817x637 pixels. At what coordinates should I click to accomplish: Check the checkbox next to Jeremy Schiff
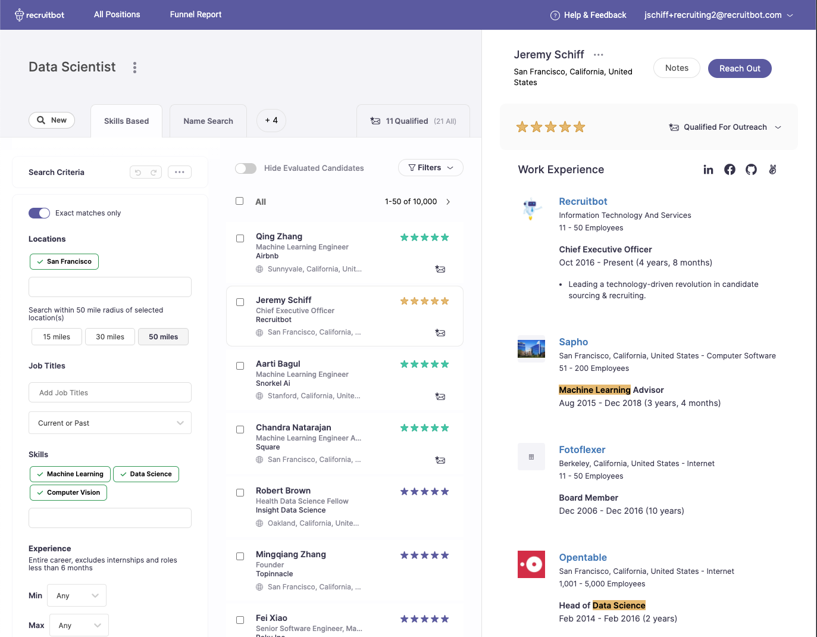240,302
